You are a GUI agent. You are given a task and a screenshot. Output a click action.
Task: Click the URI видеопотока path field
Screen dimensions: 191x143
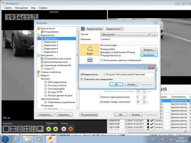[x=128, y=74]
